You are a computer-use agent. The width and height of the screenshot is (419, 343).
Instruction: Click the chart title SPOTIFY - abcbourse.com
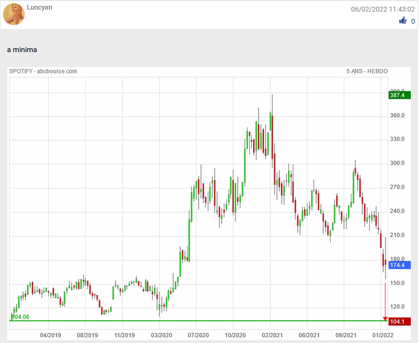pos(43,71)
